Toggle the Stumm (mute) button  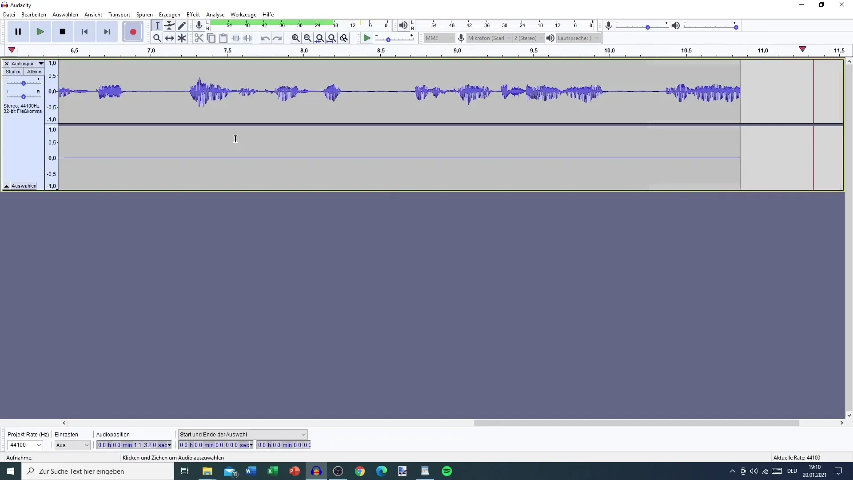tap(13, 72)
